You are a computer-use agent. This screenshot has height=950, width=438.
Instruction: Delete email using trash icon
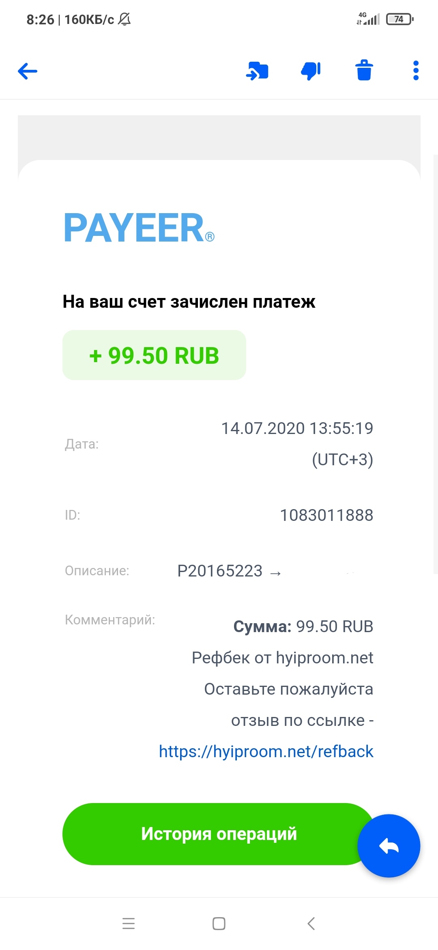364,71
